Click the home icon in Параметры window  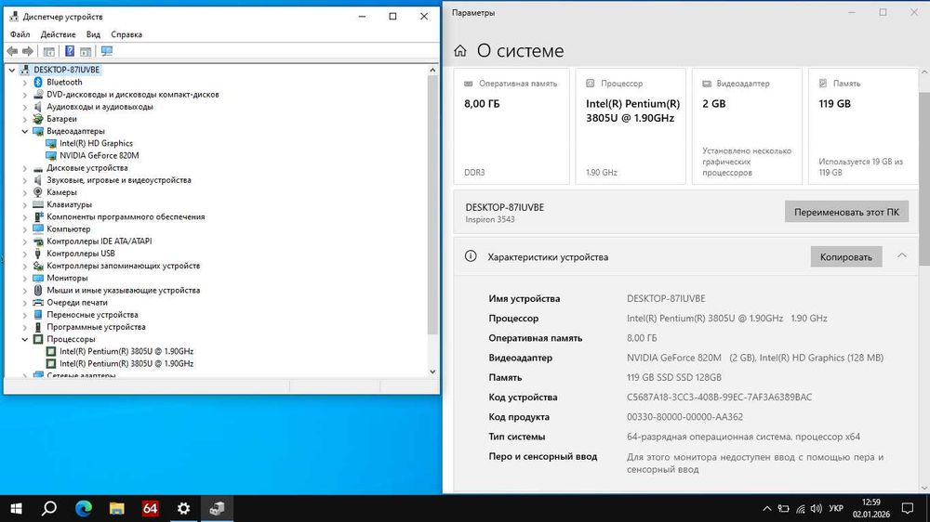pyautogui.click(x=460, y=51)
